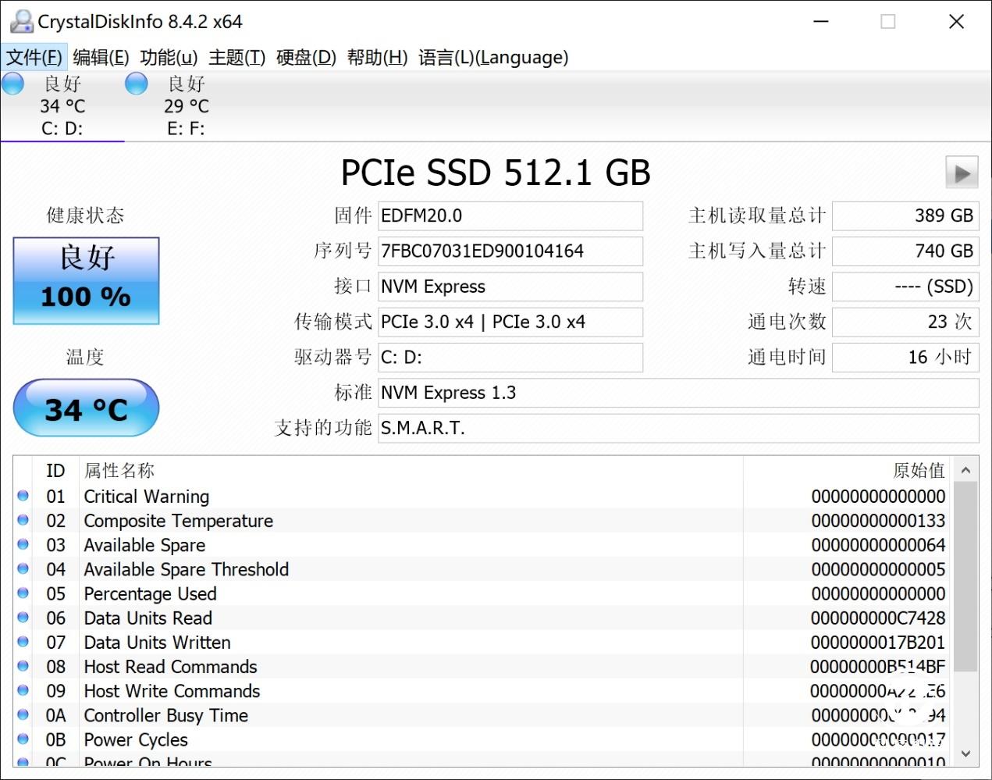Select the Host Read Commands attribute name
Screen dimensions: 992x780
pyautogui.click(x=171, y=667)
